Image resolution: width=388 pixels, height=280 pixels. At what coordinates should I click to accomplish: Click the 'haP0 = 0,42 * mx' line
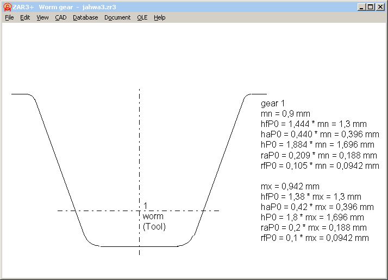pyautogui.click(x=317, y=207)
